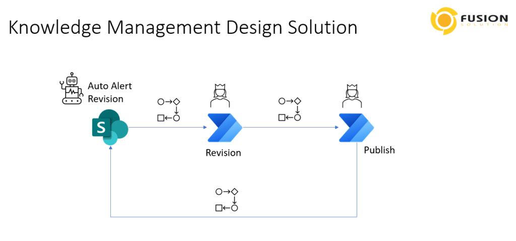The image size is (516, 241).
Task: Click the workflow icon on the bottom return line
Action: tap(227, 200)
